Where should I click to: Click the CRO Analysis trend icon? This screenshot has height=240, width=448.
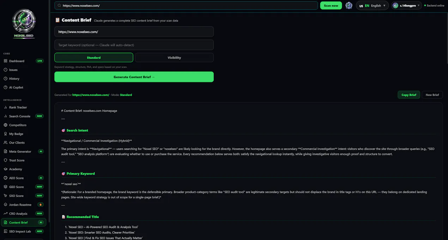(5, 214)
